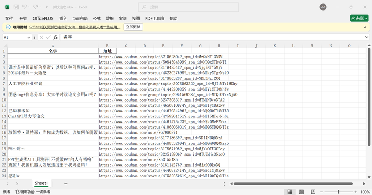
Task: Click the sheet tab bar options dots
Action: point(224,184)
